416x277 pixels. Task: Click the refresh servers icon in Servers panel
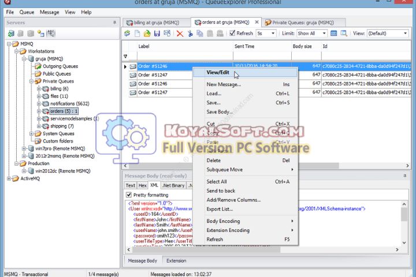tap(11, 33)
